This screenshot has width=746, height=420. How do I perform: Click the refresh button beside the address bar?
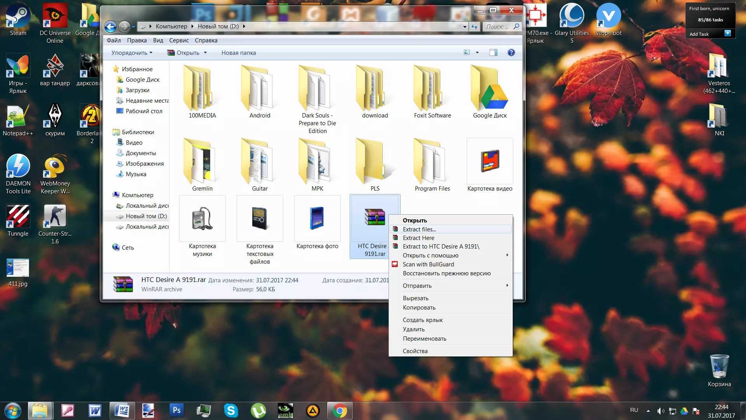pyautogui.click(x=474, y=26)
